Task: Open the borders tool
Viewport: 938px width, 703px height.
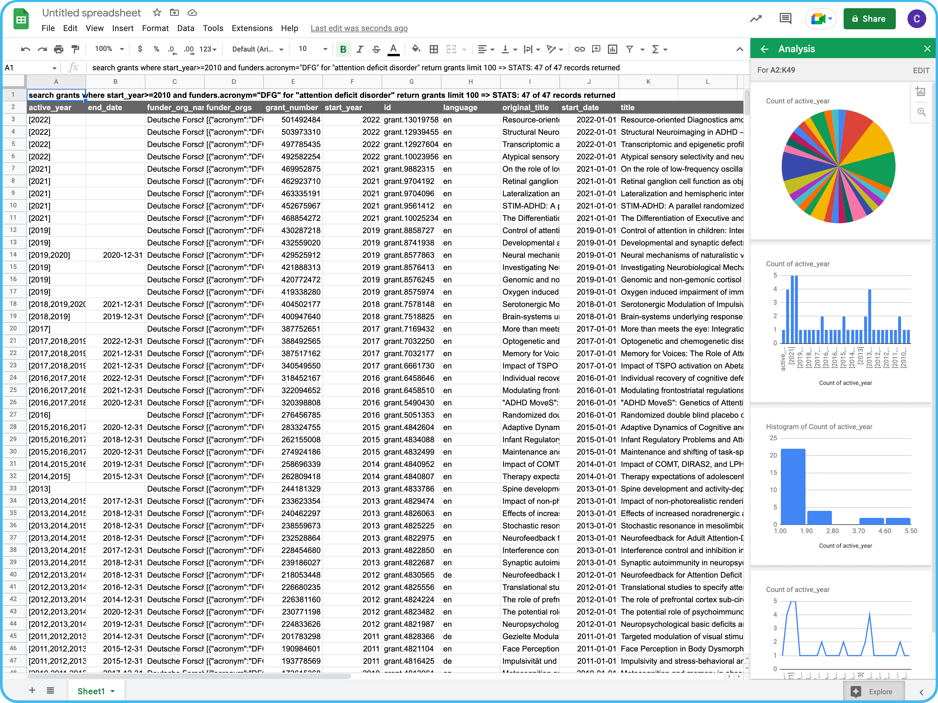Action: tap(433, 49)
